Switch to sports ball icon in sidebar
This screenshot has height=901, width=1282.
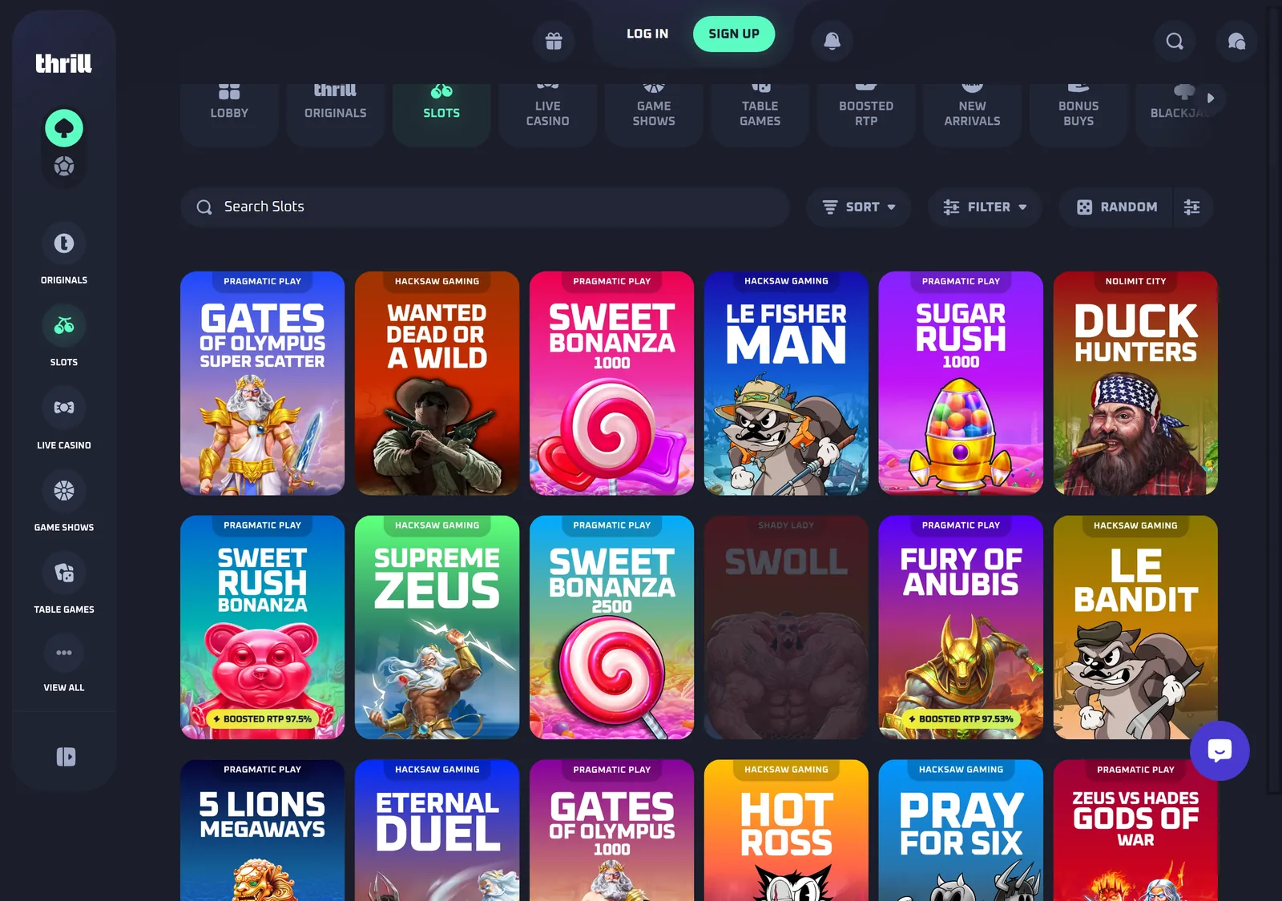(x=64, y=167)
